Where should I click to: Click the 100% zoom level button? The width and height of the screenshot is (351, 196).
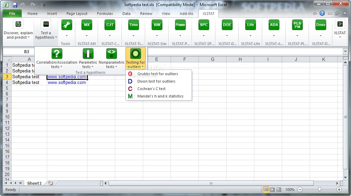click(290, 190)
